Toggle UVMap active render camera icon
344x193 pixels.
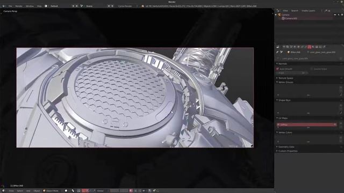tap(335, 124)
